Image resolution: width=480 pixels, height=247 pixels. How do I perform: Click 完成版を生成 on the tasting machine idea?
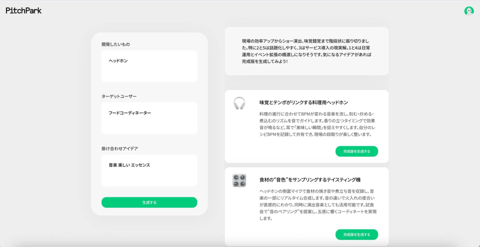(356, 235)
